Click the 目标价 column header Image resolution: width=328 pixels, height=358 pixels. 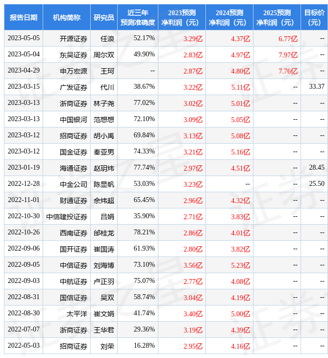(314, 17)
